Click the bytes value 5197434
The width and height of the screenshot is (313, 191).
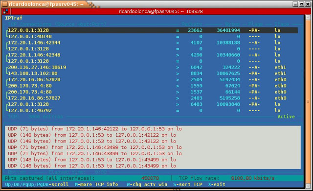230,80
